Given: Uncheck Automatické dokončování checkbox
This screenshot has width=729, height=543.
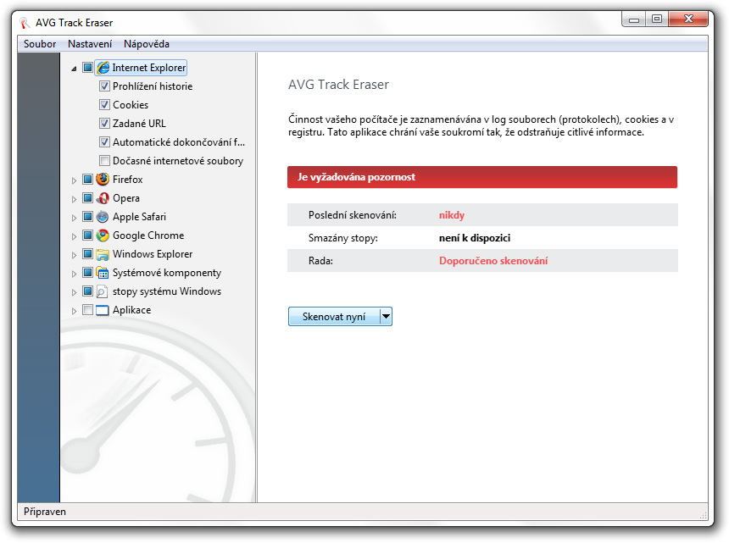Looking at the screenshot, I should (x=104, y=141).
